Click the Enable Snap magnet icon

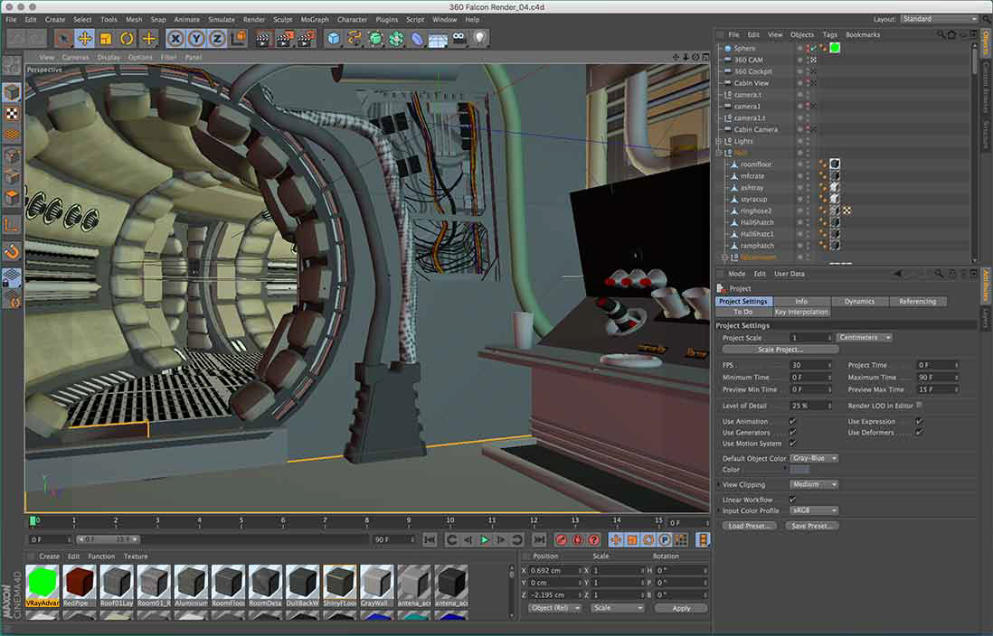12,252
